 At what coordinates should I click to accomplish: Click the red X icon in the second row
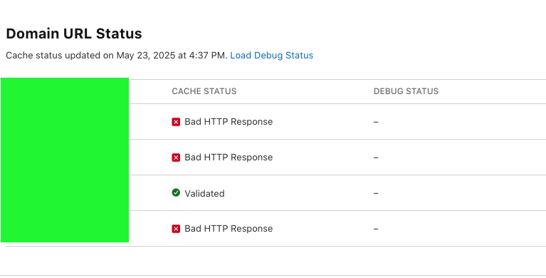tap(176, 158)
